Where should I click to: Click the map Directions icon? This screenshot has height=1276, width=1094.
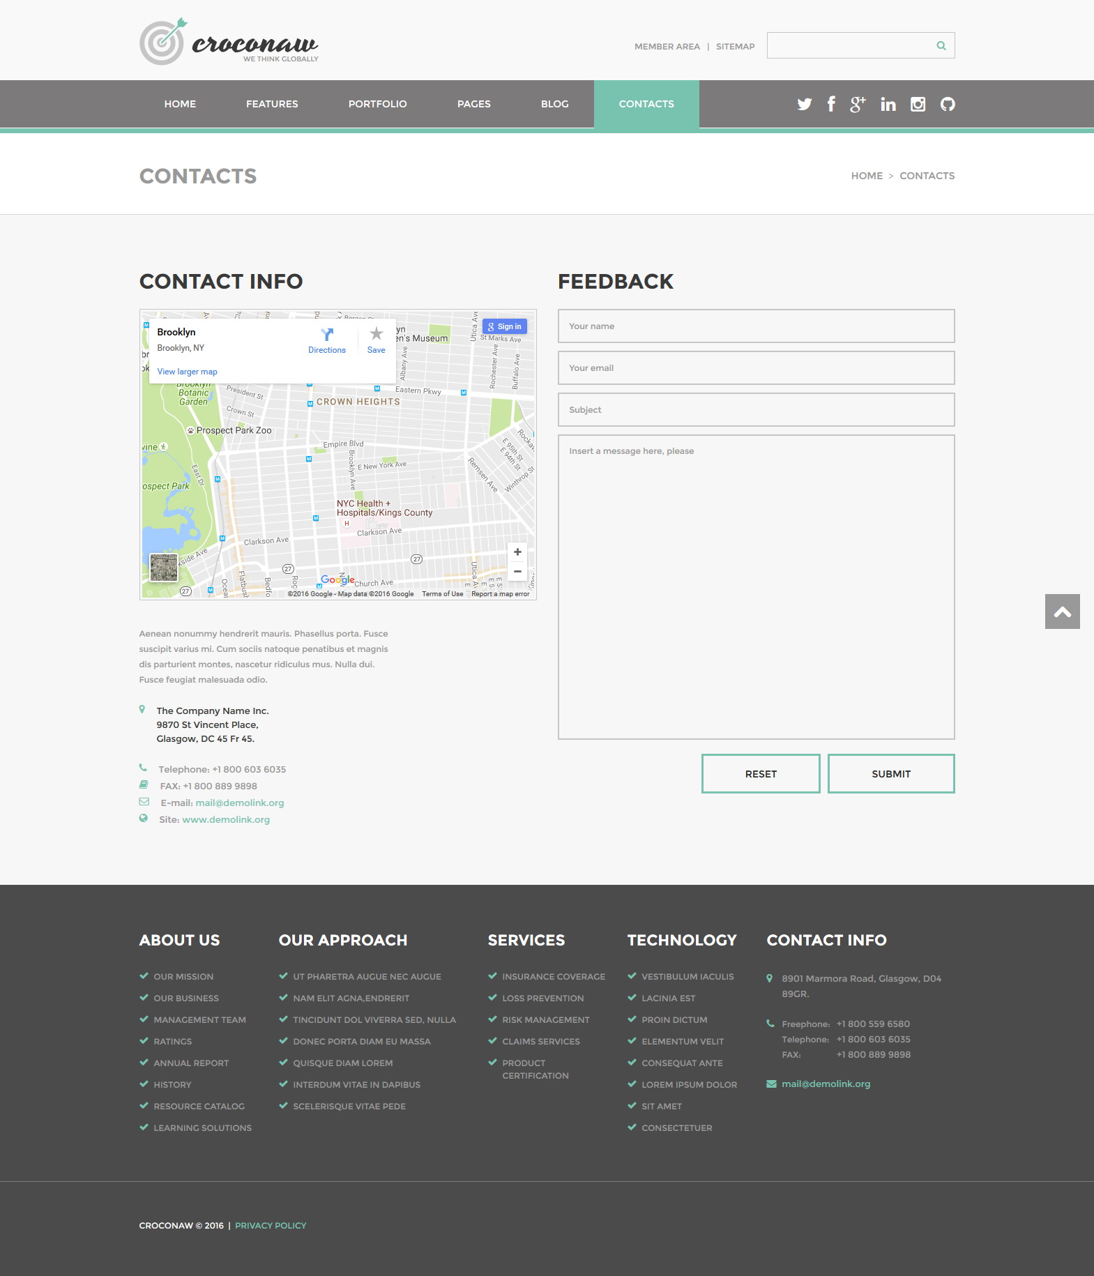point(327,335)
